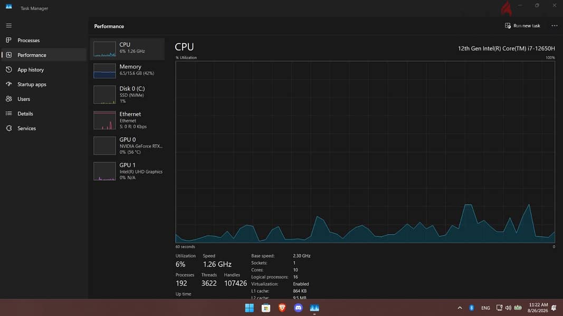
Task: Click the Performance page header
Action: 109,26
